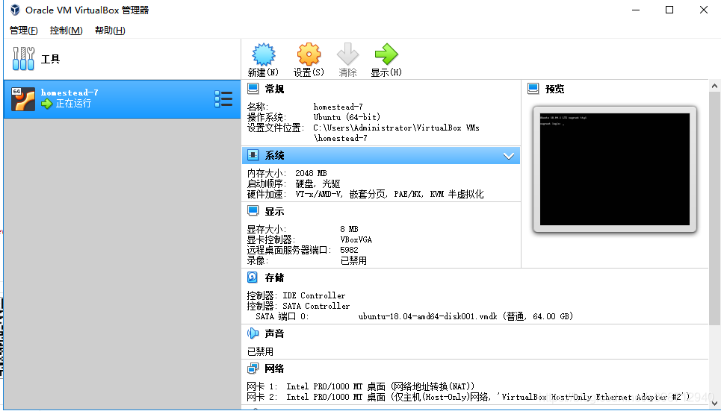The height and width of the screenshot is (411, 721).
Task: Open 设置(S) settings gear icon
Action: pyautogui.click(x=309, y=54)
